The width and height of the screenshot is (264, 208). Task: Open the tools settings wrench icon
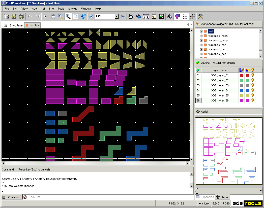tap(200, 16)
